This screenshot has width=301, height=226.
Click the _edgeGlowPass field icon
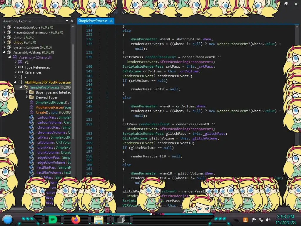click(x=31, y=157)
